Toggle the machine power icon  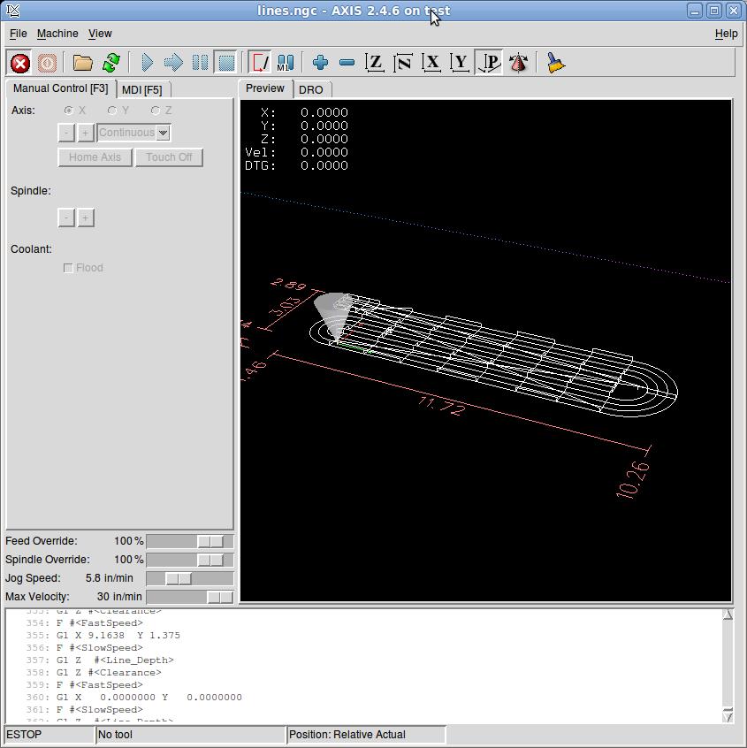pos(47,63)
